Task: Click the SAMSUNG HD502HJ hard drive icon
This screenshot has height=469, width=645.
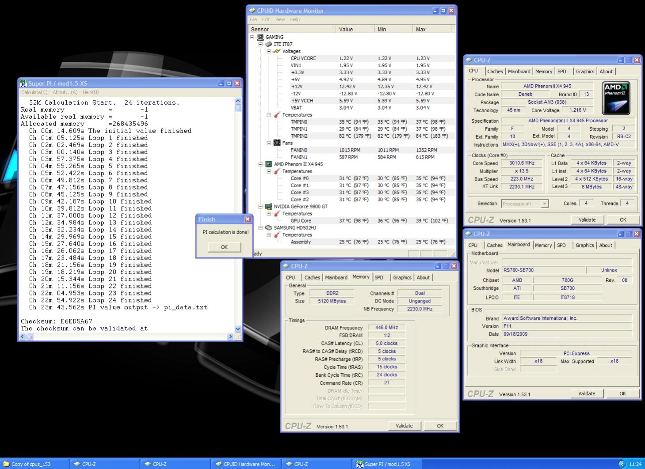Action: [x=268, y=228]
